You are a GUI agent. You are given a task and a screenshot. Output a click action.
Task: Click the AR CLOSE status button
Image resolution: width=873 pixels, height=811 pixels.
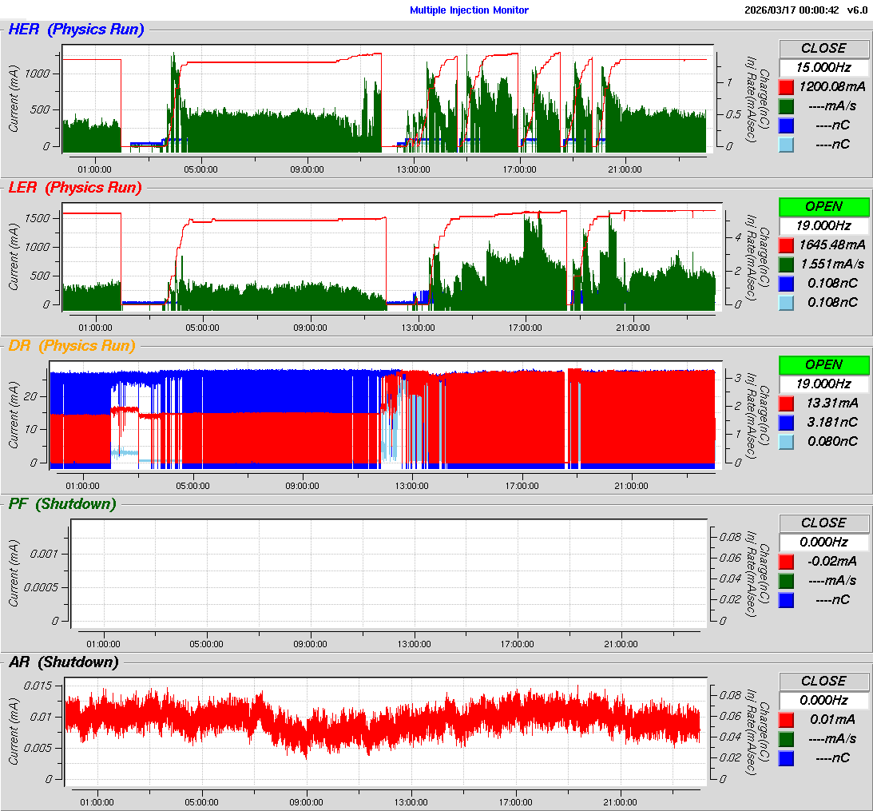point(823,681)
